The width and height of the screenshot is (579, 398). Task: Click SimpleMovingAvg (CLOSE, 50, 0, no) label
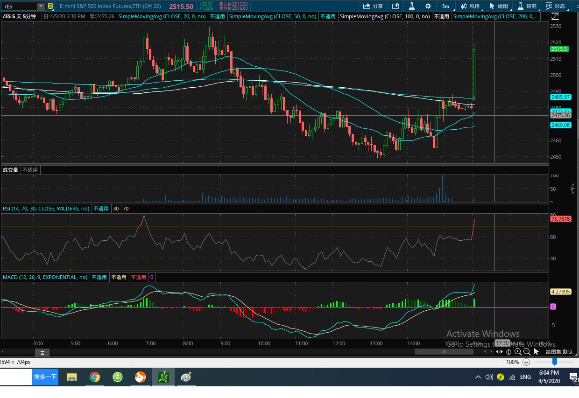(x=272, y=16)
